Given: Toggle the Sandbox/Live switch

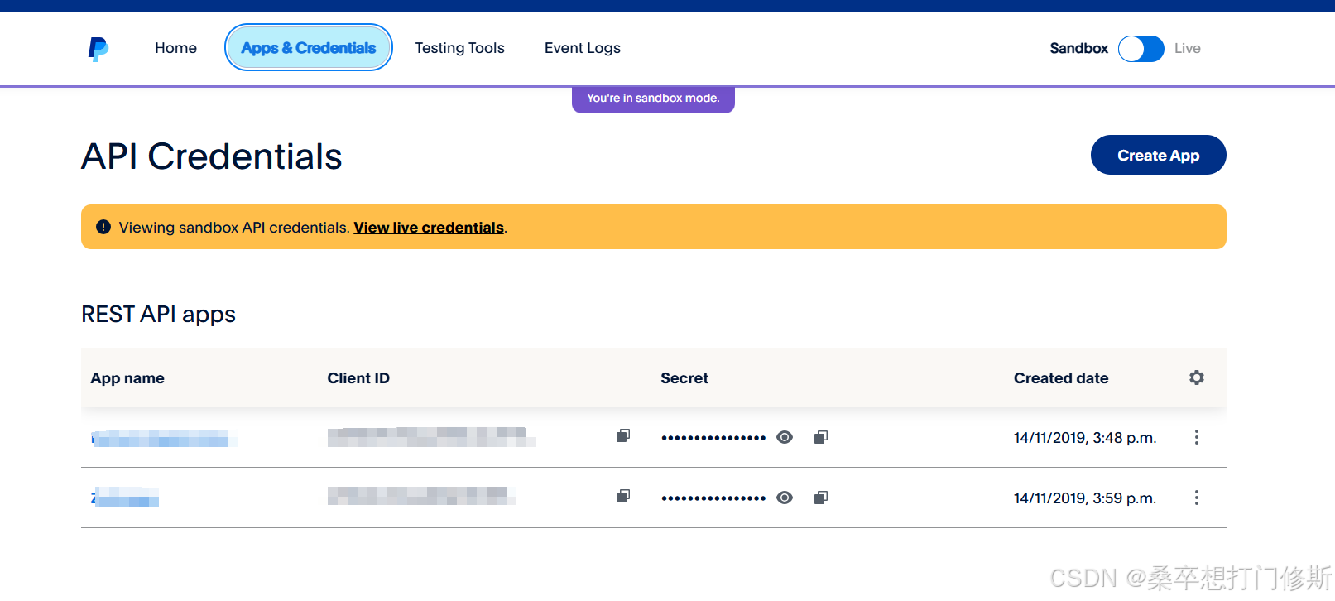Looking at the screenshot, I should [1141, 49].
